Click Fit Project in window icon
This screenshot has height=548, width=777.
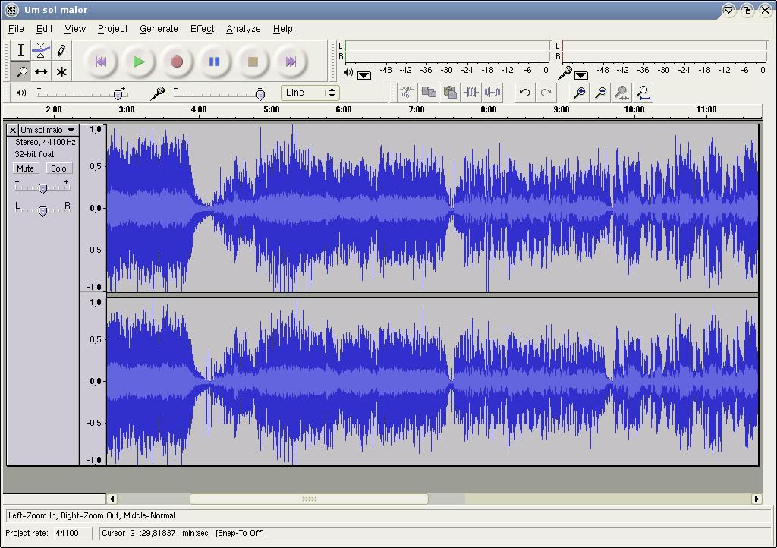click(643, 92)
